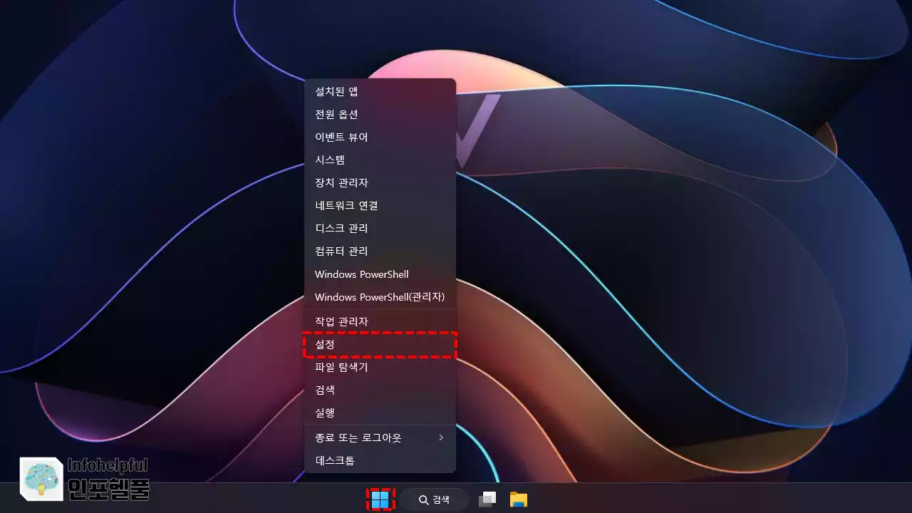This screenshot has width=912, height=513.
Task: Choose 컴퓨터 관리 in the menu
Action: 380,251
